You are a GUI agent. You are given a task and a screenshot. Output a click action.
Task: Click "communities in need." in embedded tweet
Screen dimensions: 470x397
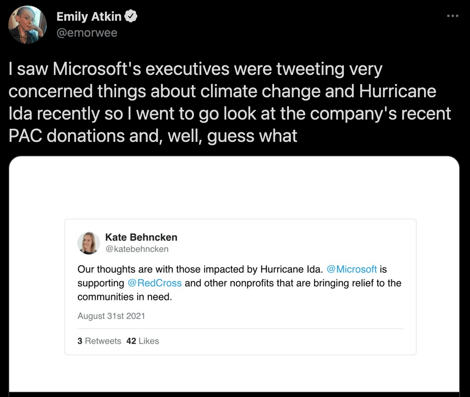tap(124, 297)
